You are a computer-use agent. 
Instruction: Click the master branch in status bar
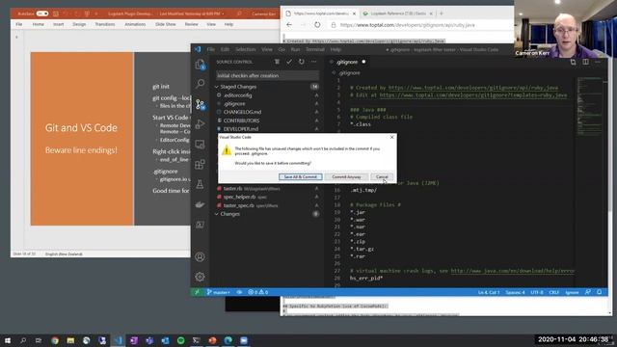219,292
